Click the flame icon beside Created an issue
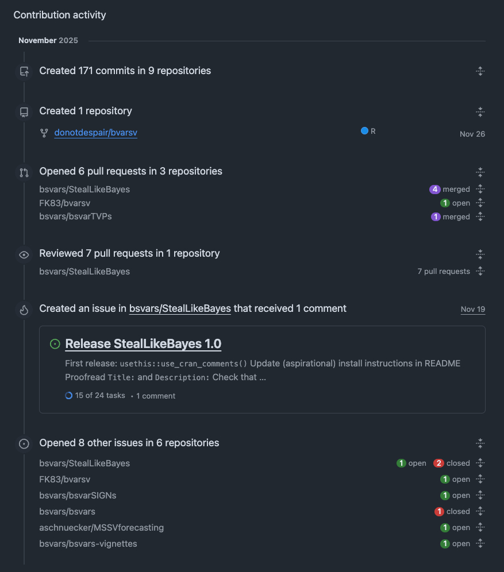Viewport: 504px width, 572px height. click(24, 310)
